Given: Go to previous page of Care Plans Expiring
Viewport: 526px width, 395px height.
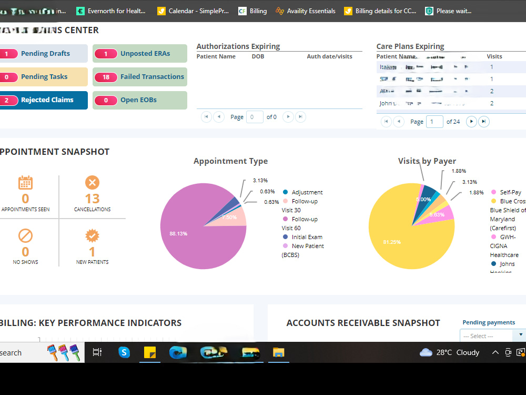Looking at the screenshot, I should [399, 122].
